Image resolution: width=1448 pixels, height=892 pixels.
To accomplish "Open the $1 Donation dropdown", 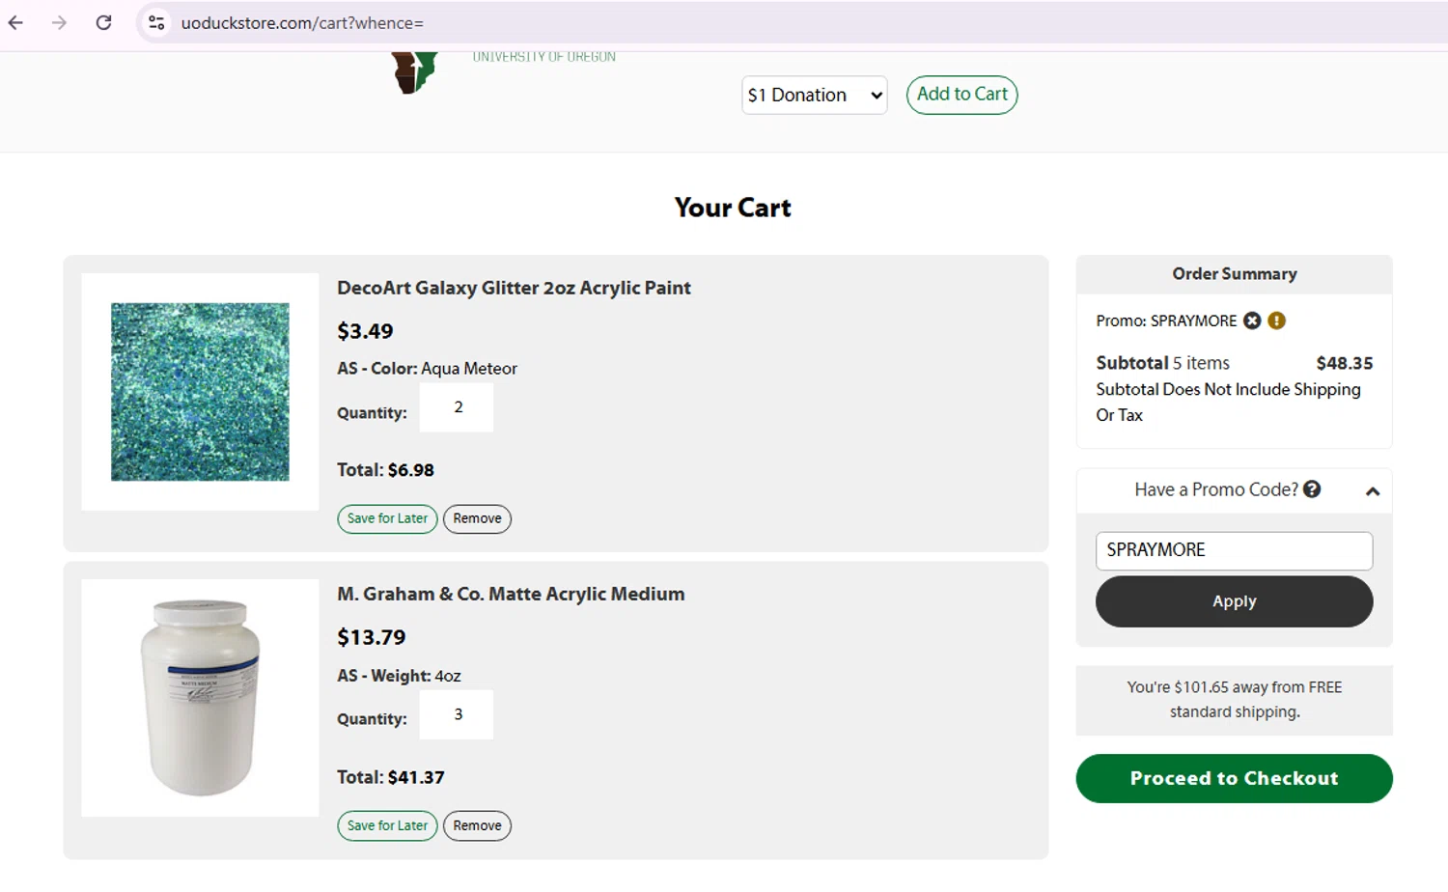I will pyautogui.click(x=815, y=95).
